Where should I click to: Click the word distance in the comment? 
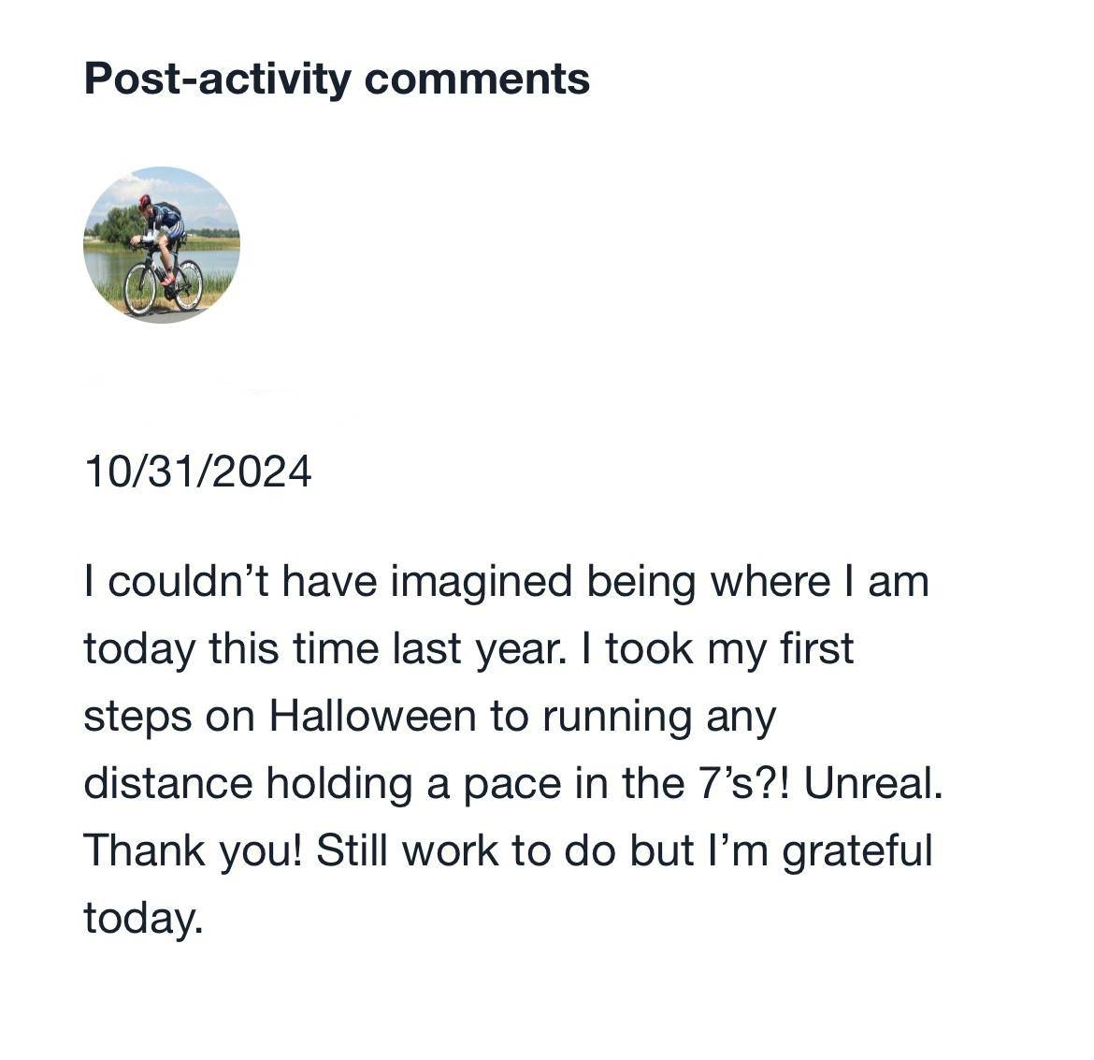pyautogui.click(x=167, y=783)
